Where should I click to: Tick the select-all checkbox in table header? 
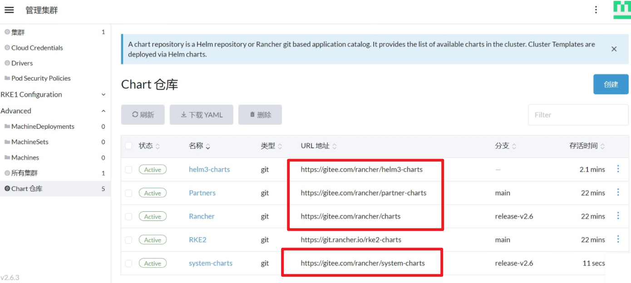click(128, 146)
